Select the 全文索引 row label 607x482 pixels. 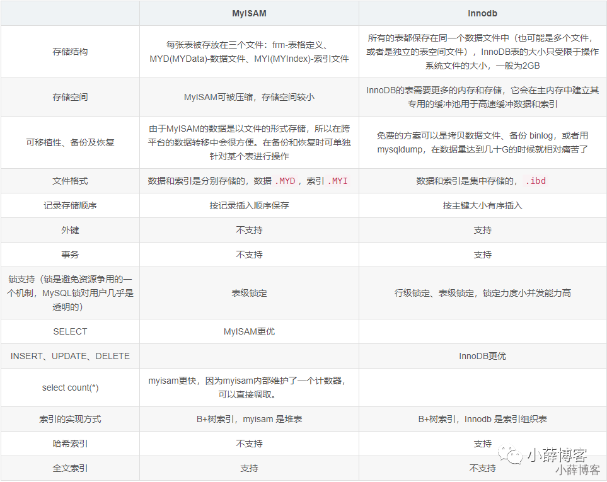click(x=70, y=468)
